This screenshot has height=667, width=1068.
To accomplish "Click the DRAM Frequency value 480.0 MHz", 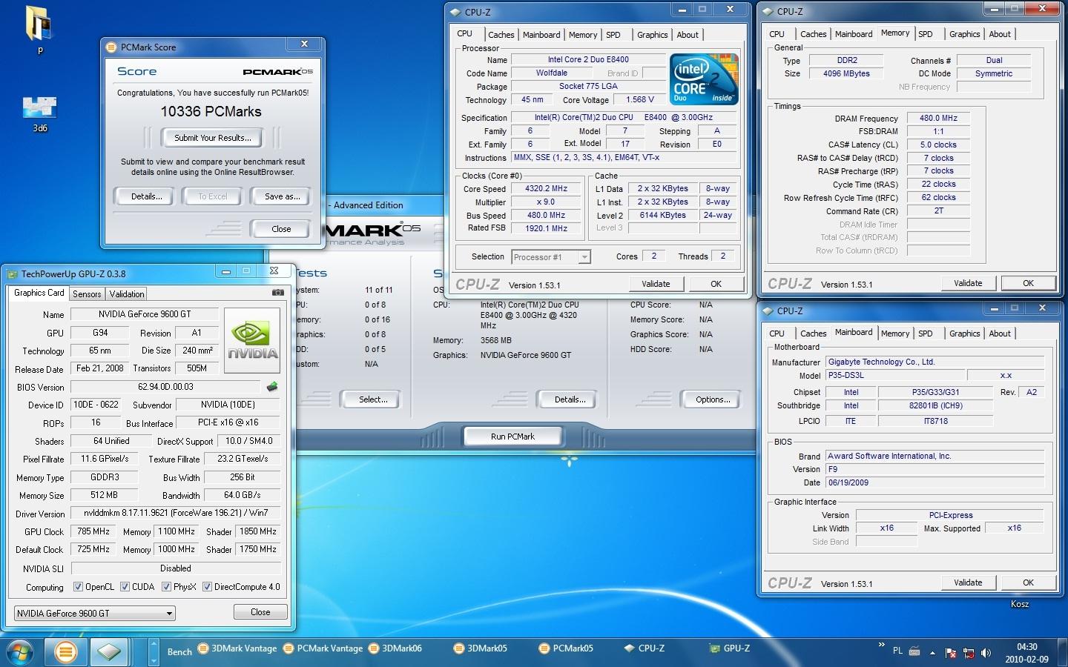I will point(938,118).
